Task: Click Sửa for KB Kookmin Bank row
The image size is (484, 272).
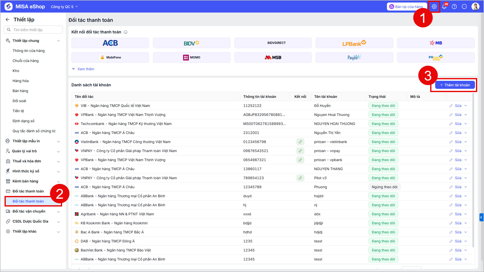Action: pos(458,223)
